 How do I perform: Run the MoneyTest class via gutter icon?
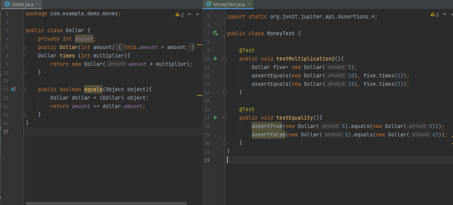(x=215, y=33)
